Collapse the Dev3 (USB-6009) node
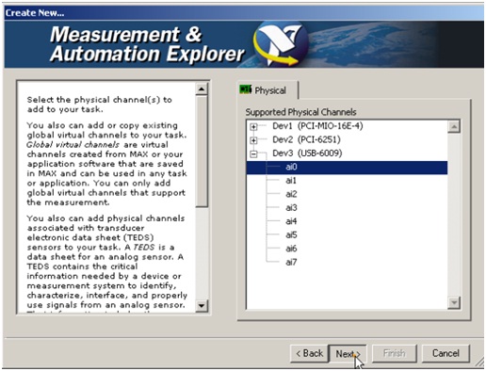Viewport: 486px width, 371px height. (253, 153)
